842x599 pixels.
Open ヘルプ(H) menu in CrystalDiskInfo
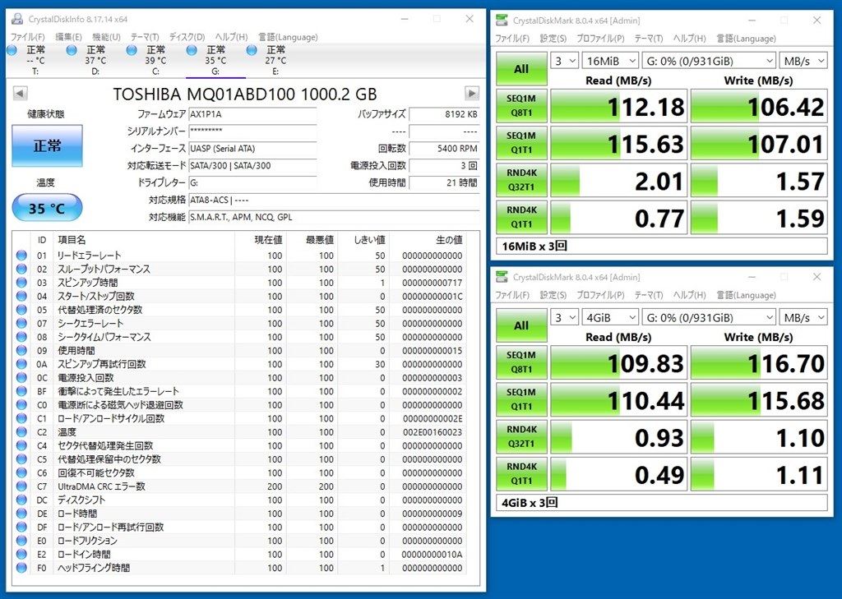[231, 37]
